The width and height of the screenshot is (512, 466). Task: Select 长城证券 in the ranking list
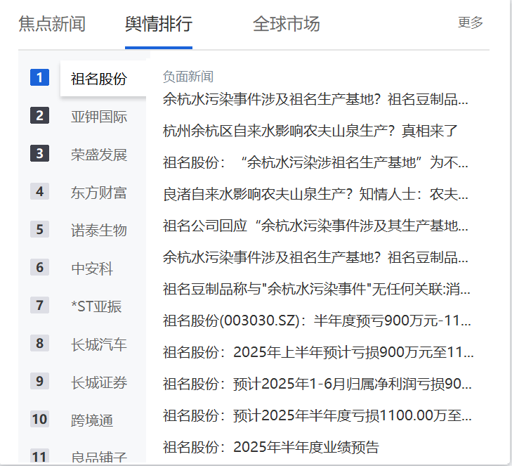(x=99, y=382)
